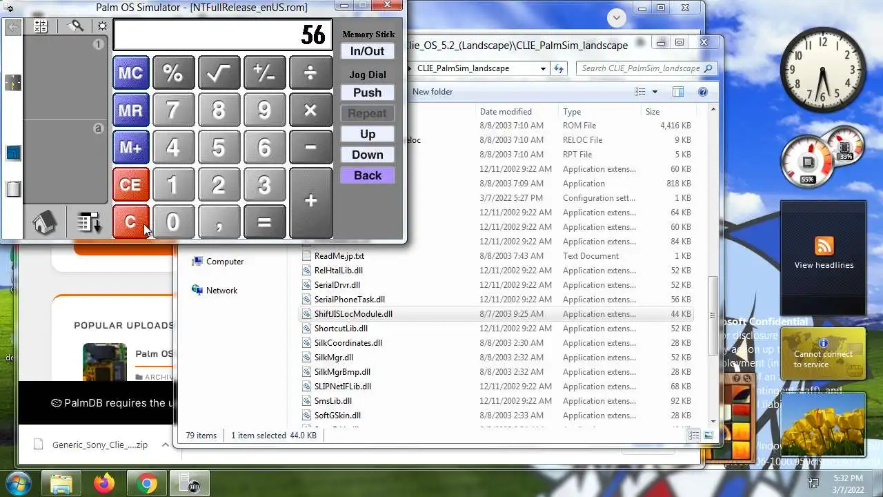Open Windows Explorer from the taskbar
The image size is (883, 497).
click(x=61, y=483)
